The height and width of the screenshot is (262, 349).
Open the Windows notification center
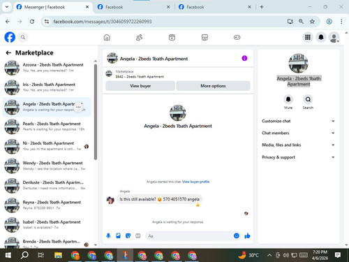(x=338, y=255)
